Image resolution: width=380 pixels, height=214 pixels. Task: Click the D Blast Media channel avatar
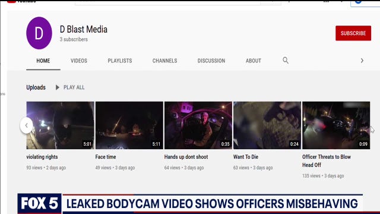click(39, 33)
